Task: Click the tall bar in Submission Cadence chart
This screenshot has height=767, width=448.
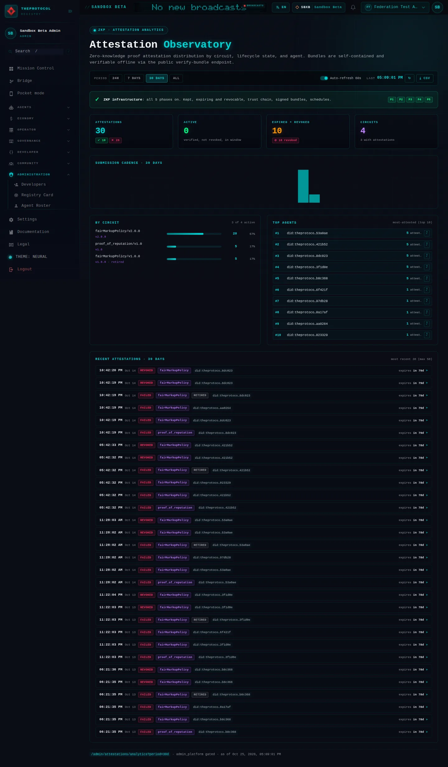Action: (x=303, y=186)
